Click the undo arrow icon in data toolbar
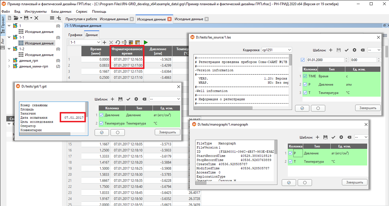The width and height of the screenshot is (389, 206). pyautogui.click(x=117, y=42)
